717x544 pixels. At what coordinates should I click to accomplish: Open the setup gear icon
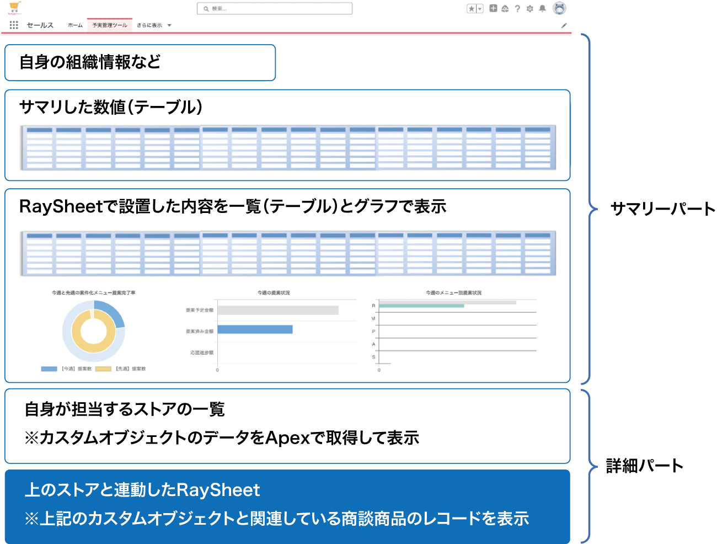(530, 8)
